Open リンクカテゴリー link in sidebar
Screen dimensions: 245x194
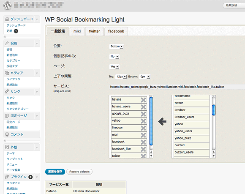(x=17, y=109)
